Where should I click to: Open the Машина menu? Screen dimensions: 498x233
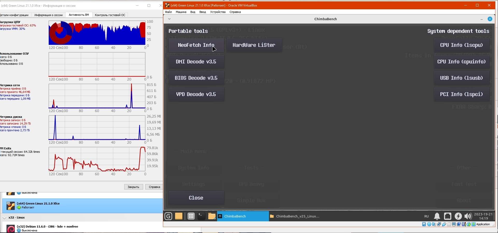(181, 12)
